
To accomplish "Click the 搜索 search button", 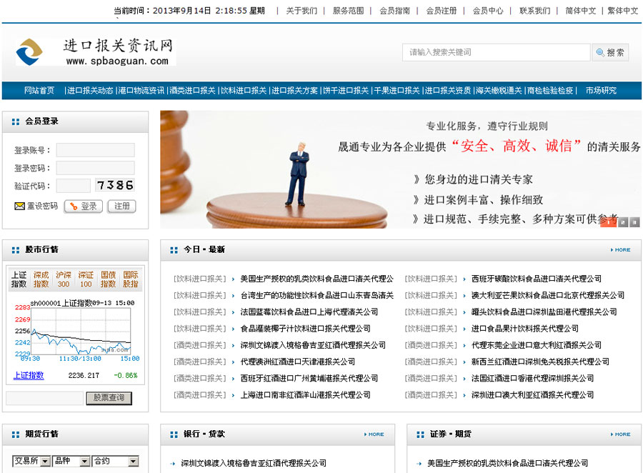I will click(x=610, y=52).
